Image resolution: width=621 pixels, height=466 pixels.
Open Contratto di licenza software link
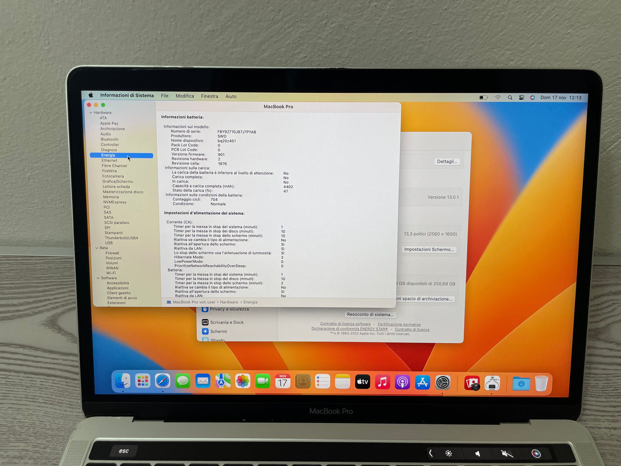(x=345, y=324)
